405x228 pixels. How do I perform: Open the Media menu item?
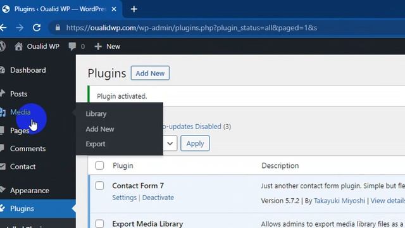coord(20,112)
